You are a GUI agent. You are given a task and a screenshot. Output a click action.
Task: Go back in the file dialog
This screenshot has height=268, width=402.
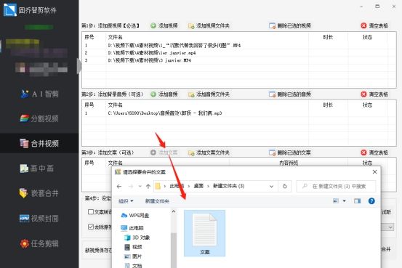click(119, 186)
